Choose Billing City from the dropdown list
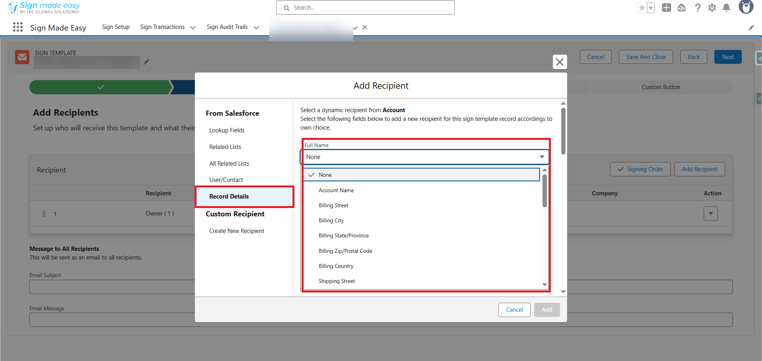 [x=422, y=220]
